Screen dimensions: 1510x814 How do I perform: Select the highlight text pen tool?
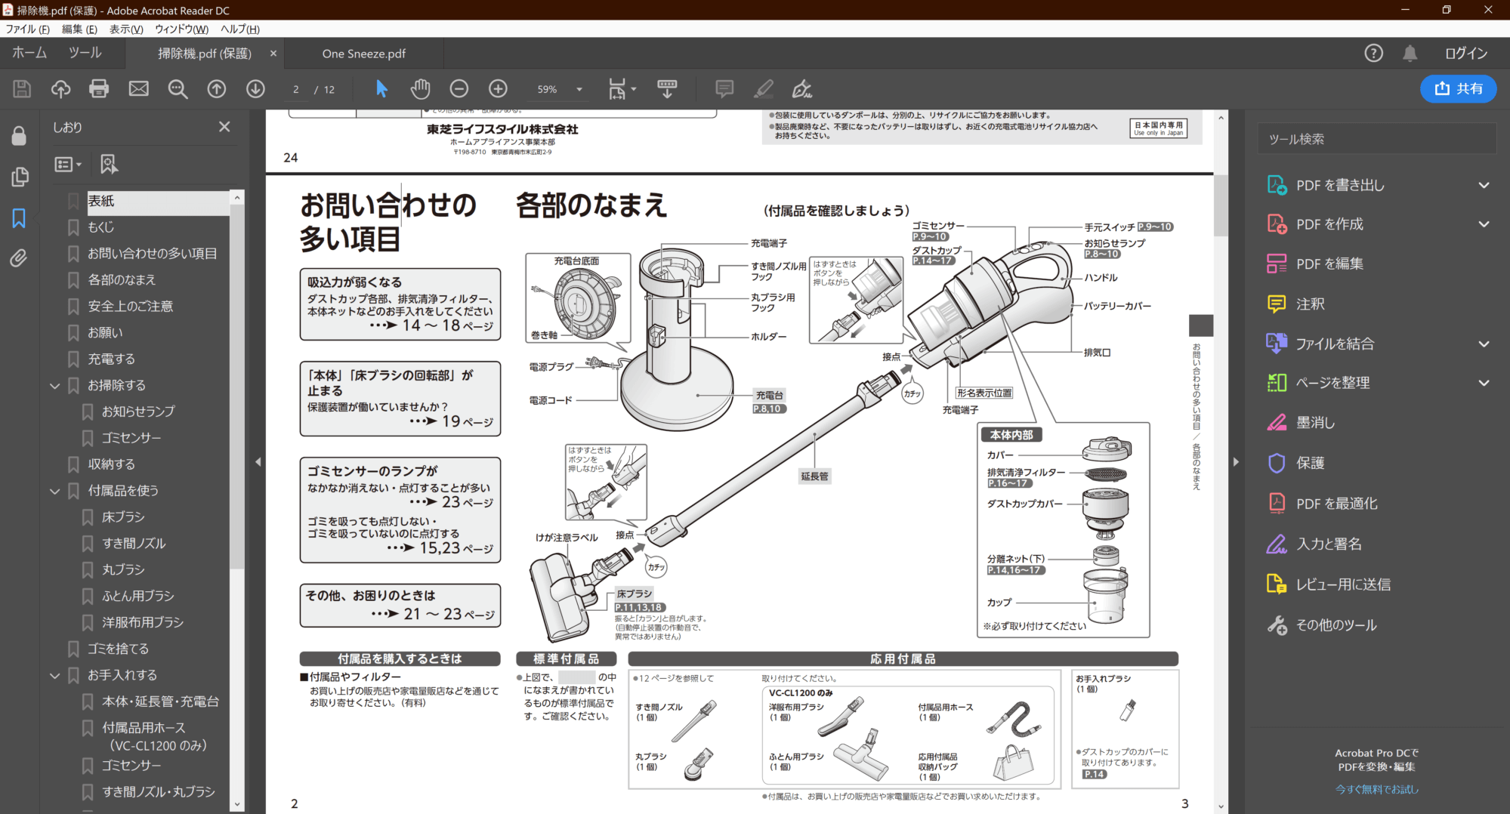point(764,89)
